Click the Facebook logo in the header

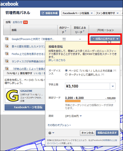pyautogui.click(x=9, y=4)
